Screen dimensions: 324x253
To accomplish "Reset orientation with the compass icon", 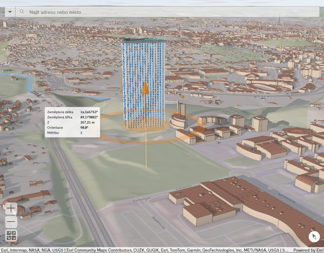I will 314,237.
